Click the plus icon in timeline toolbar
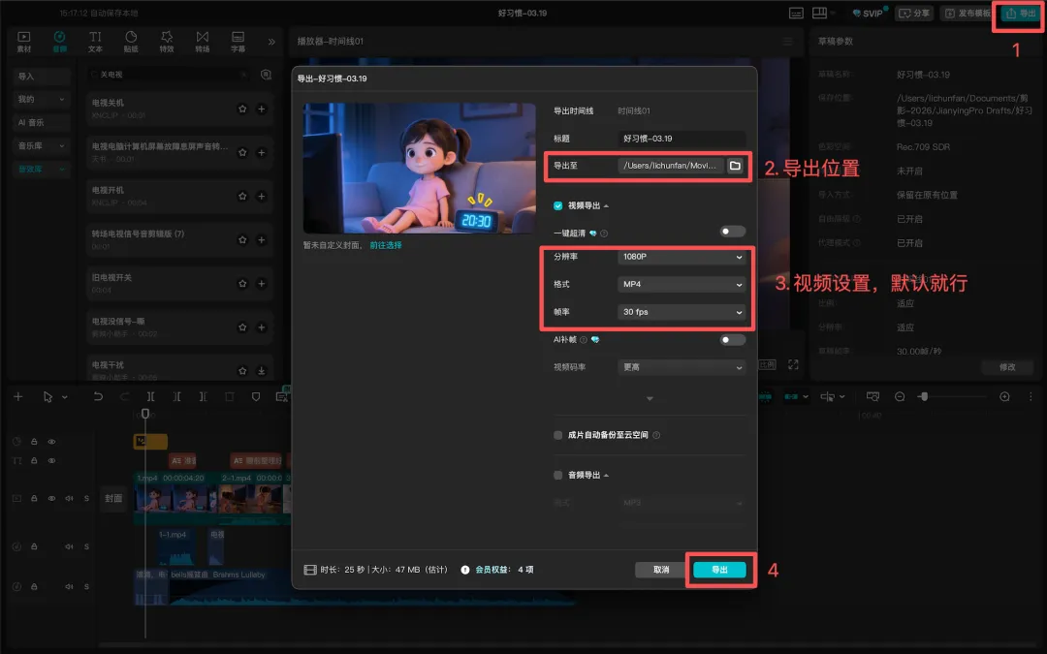1047x654 pixels. pyautogui.click(x=18, y=396)
